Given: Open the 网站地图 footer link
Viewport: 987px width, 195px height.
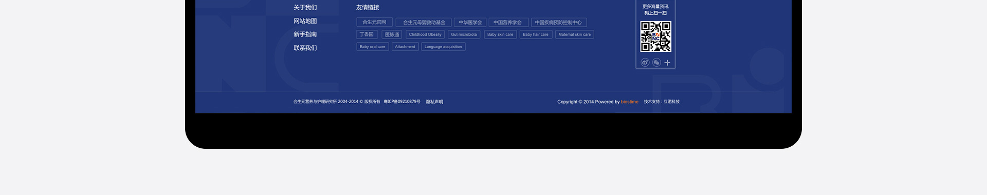Looking at the screenshot, I should [305, 21].
